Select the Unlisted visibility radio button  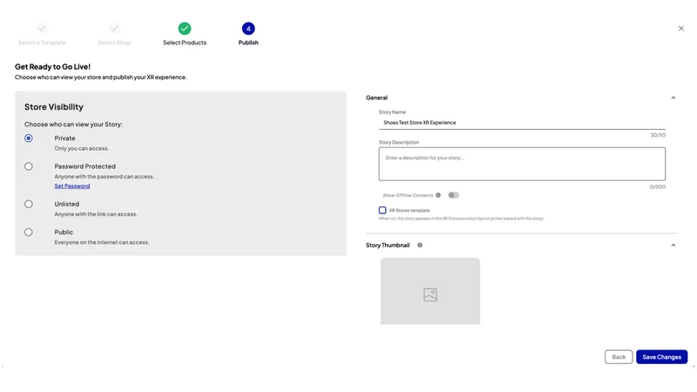point(29,204)
